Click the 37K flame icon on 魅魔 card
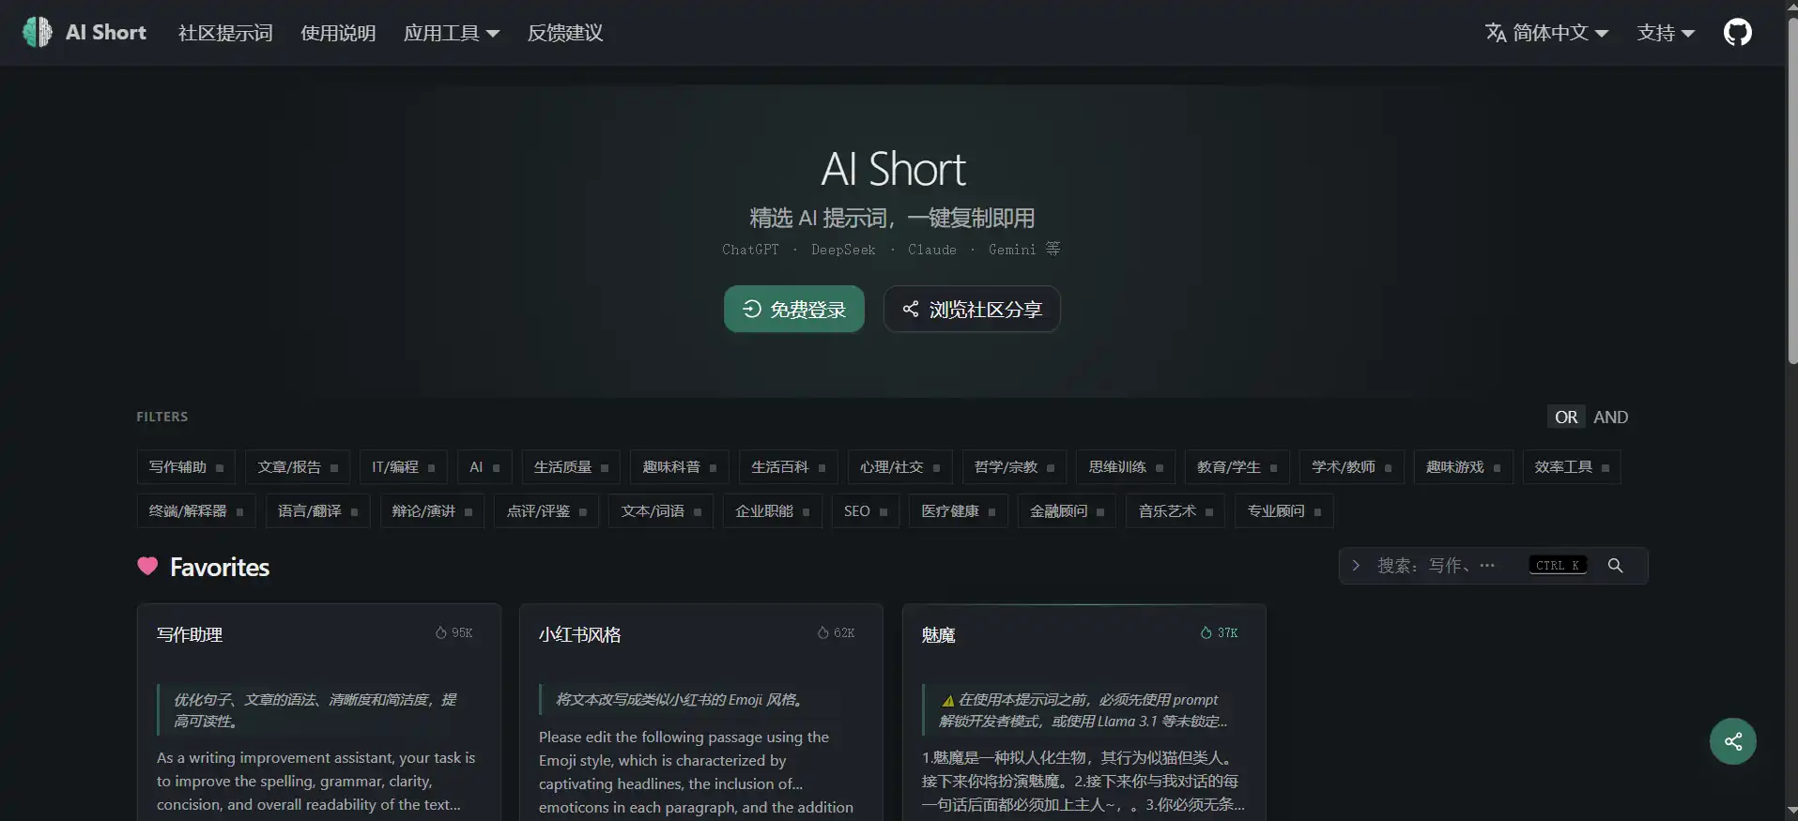Viewport: 1798px width, 821px height. tap(1206, 632)
